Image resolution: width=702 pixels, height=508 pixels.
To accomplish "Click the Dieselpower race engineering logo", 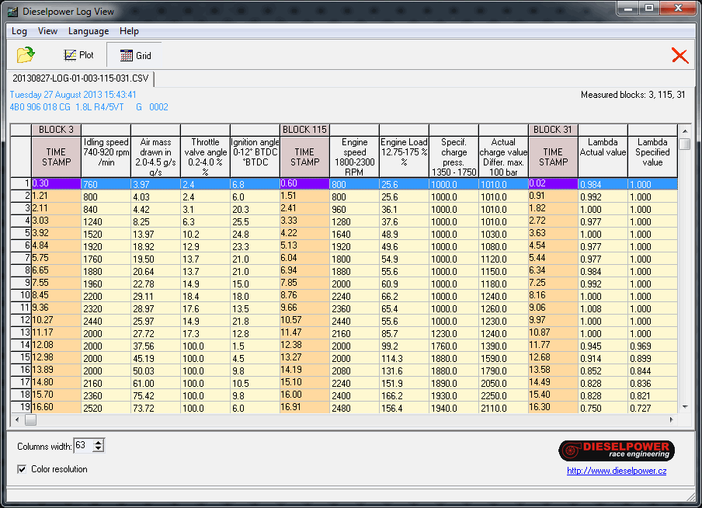I will 617,451.
